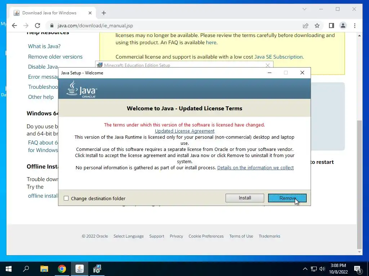The width and height of the screenshot is (369, 276).
Task: Select the Download Java for Windows tab
Action: [53, 13]
